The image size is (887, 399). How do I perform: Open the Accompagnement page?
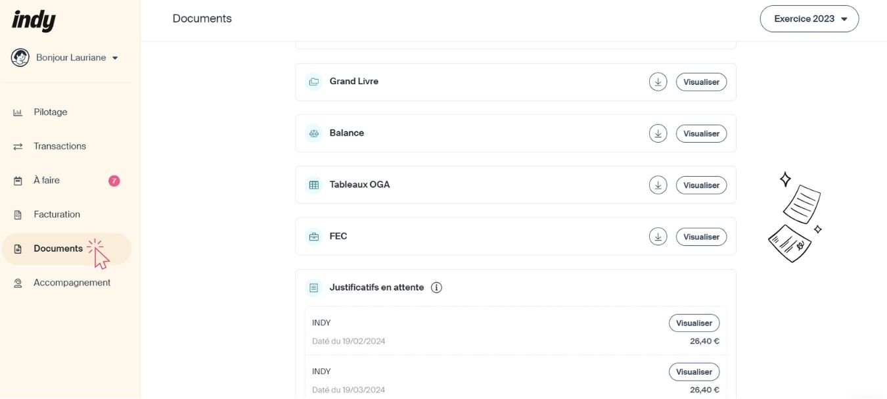(72, 283)
